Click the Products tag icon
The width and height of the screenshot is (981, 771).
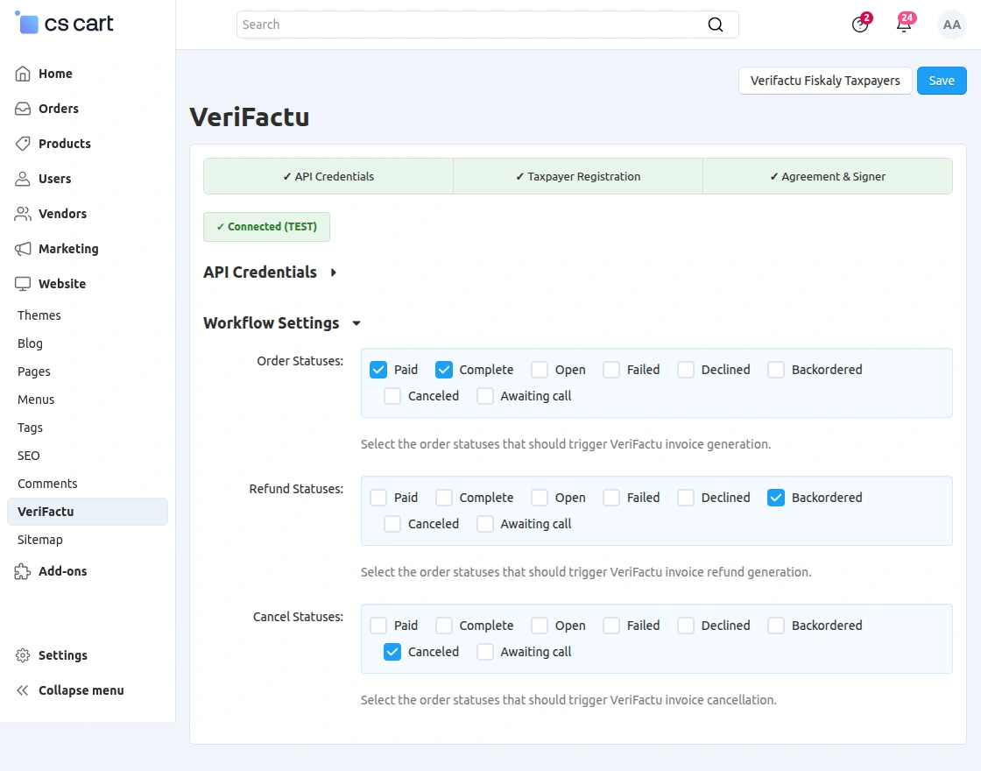click(23, 144)
